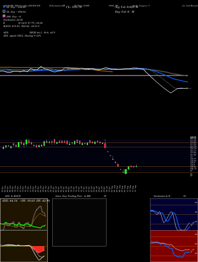Click the 'ADX & MACD' panel title
198x262 pixels.
(x=13, y=196)
